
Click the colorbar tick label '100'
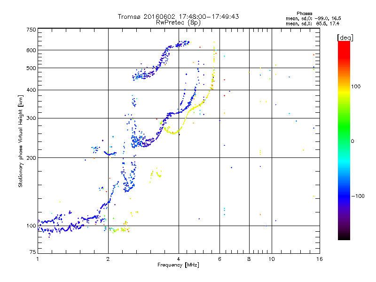click(356, 86)
